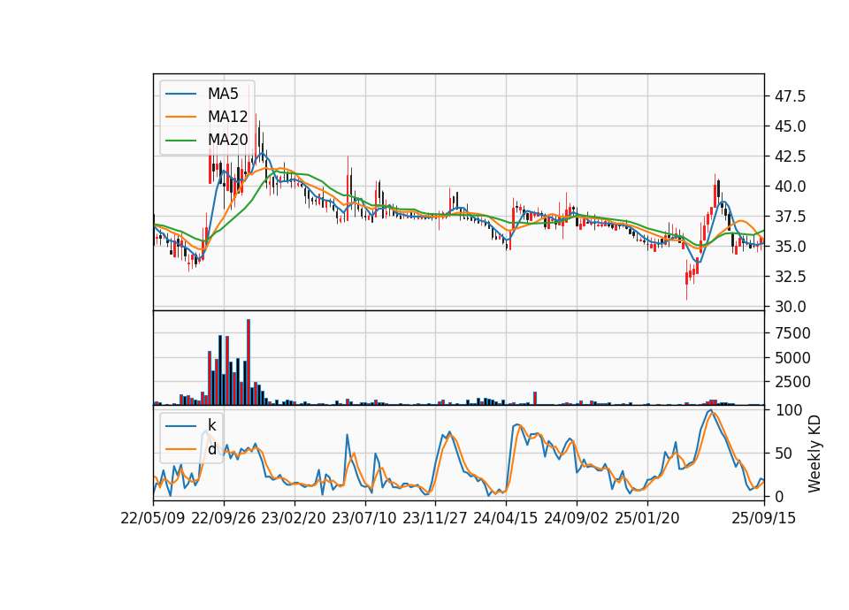Screen dimensions: 849x610
Task: Click the 24/04/15 date label
Action: point(506,518)
